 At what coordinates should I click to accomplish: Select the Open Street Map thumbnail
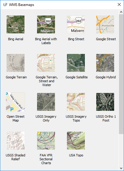tap(16, 102)
